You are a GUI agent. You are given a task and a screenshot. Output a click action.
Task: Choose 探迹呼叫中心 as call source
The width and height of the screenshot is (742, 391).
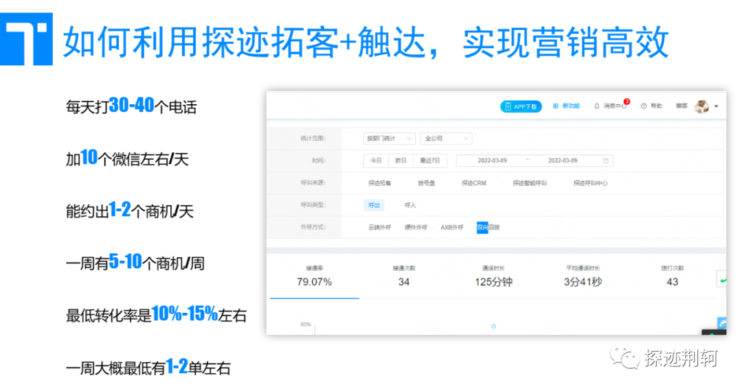[591, 183]
